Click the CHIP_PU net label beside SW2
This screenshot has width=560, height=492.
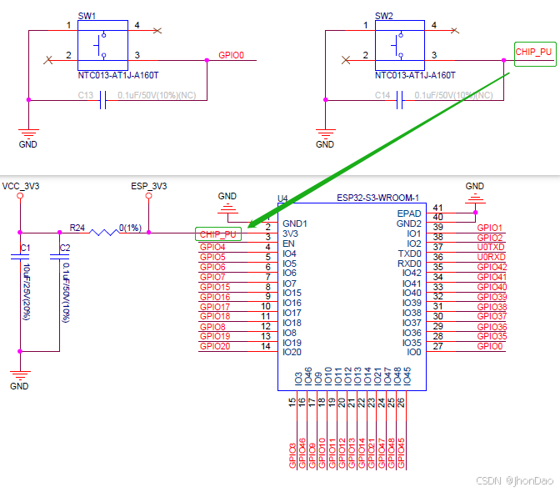click(x=533, y=53)
